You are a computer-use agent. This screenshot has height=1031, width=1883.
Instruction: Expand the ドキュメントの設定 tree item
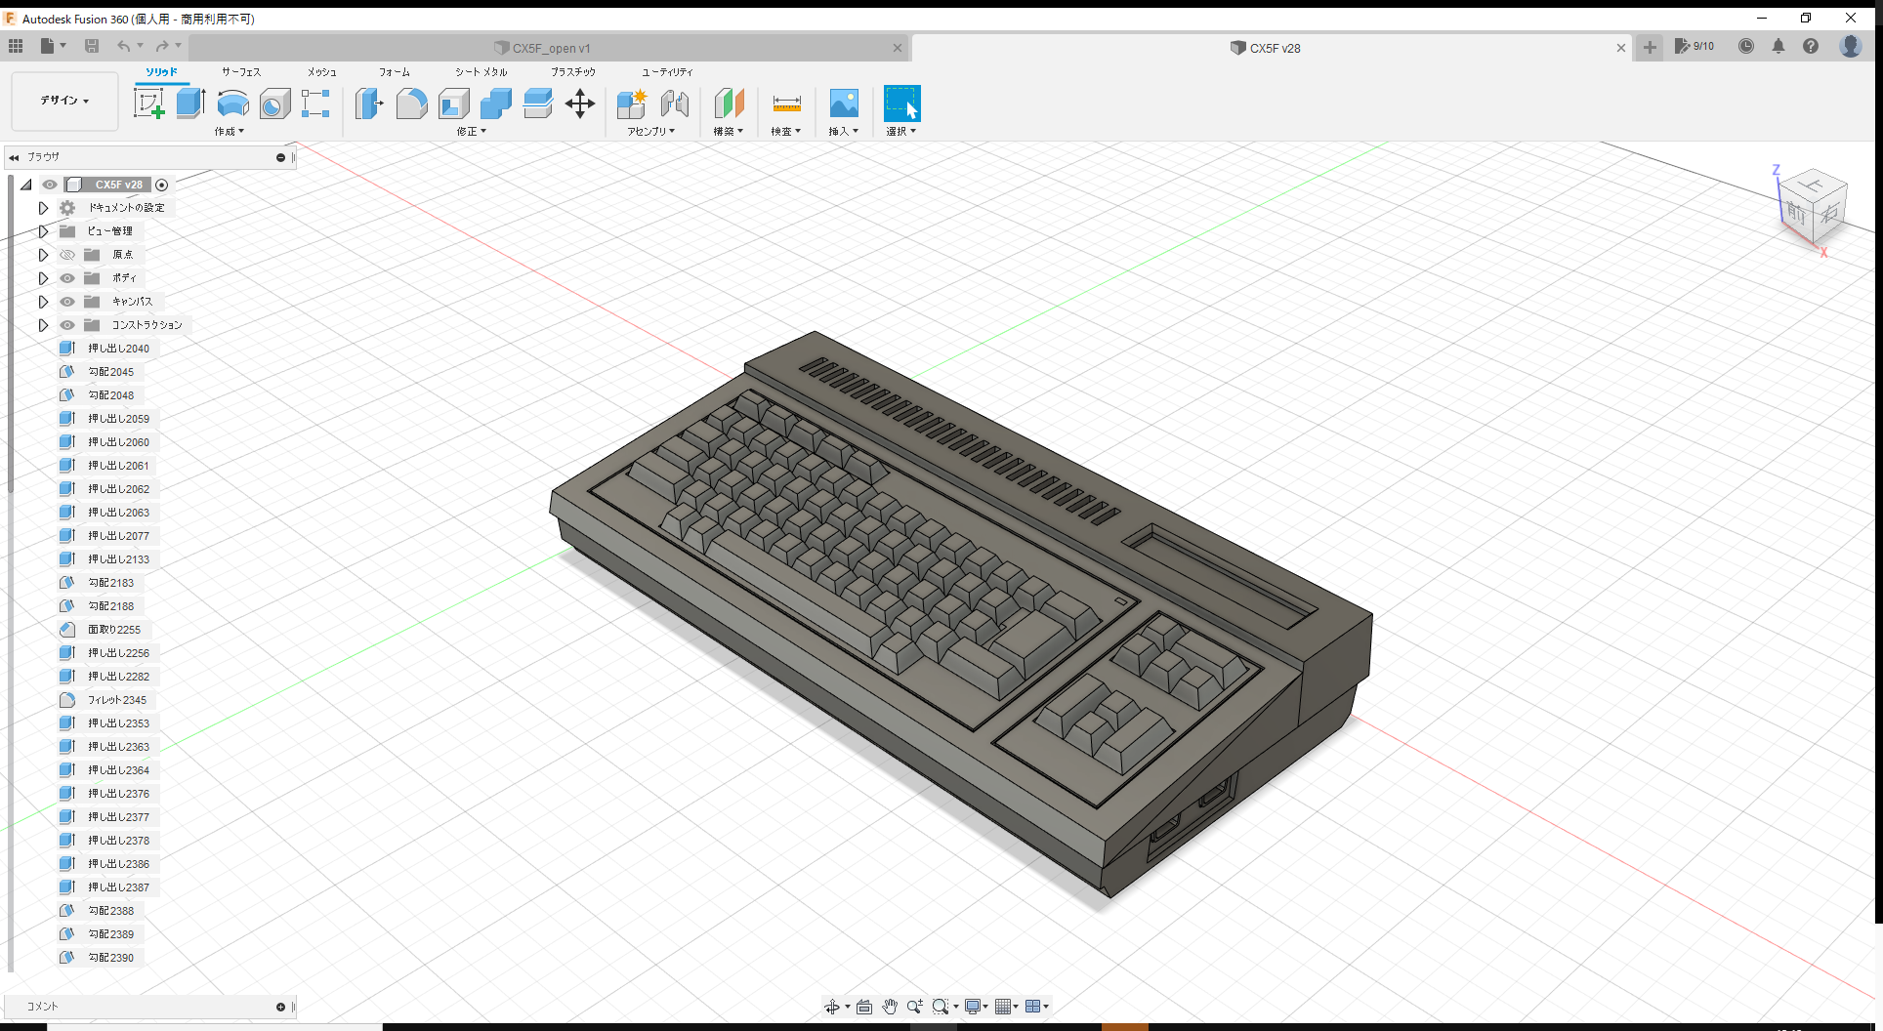(x=43, y=207)
